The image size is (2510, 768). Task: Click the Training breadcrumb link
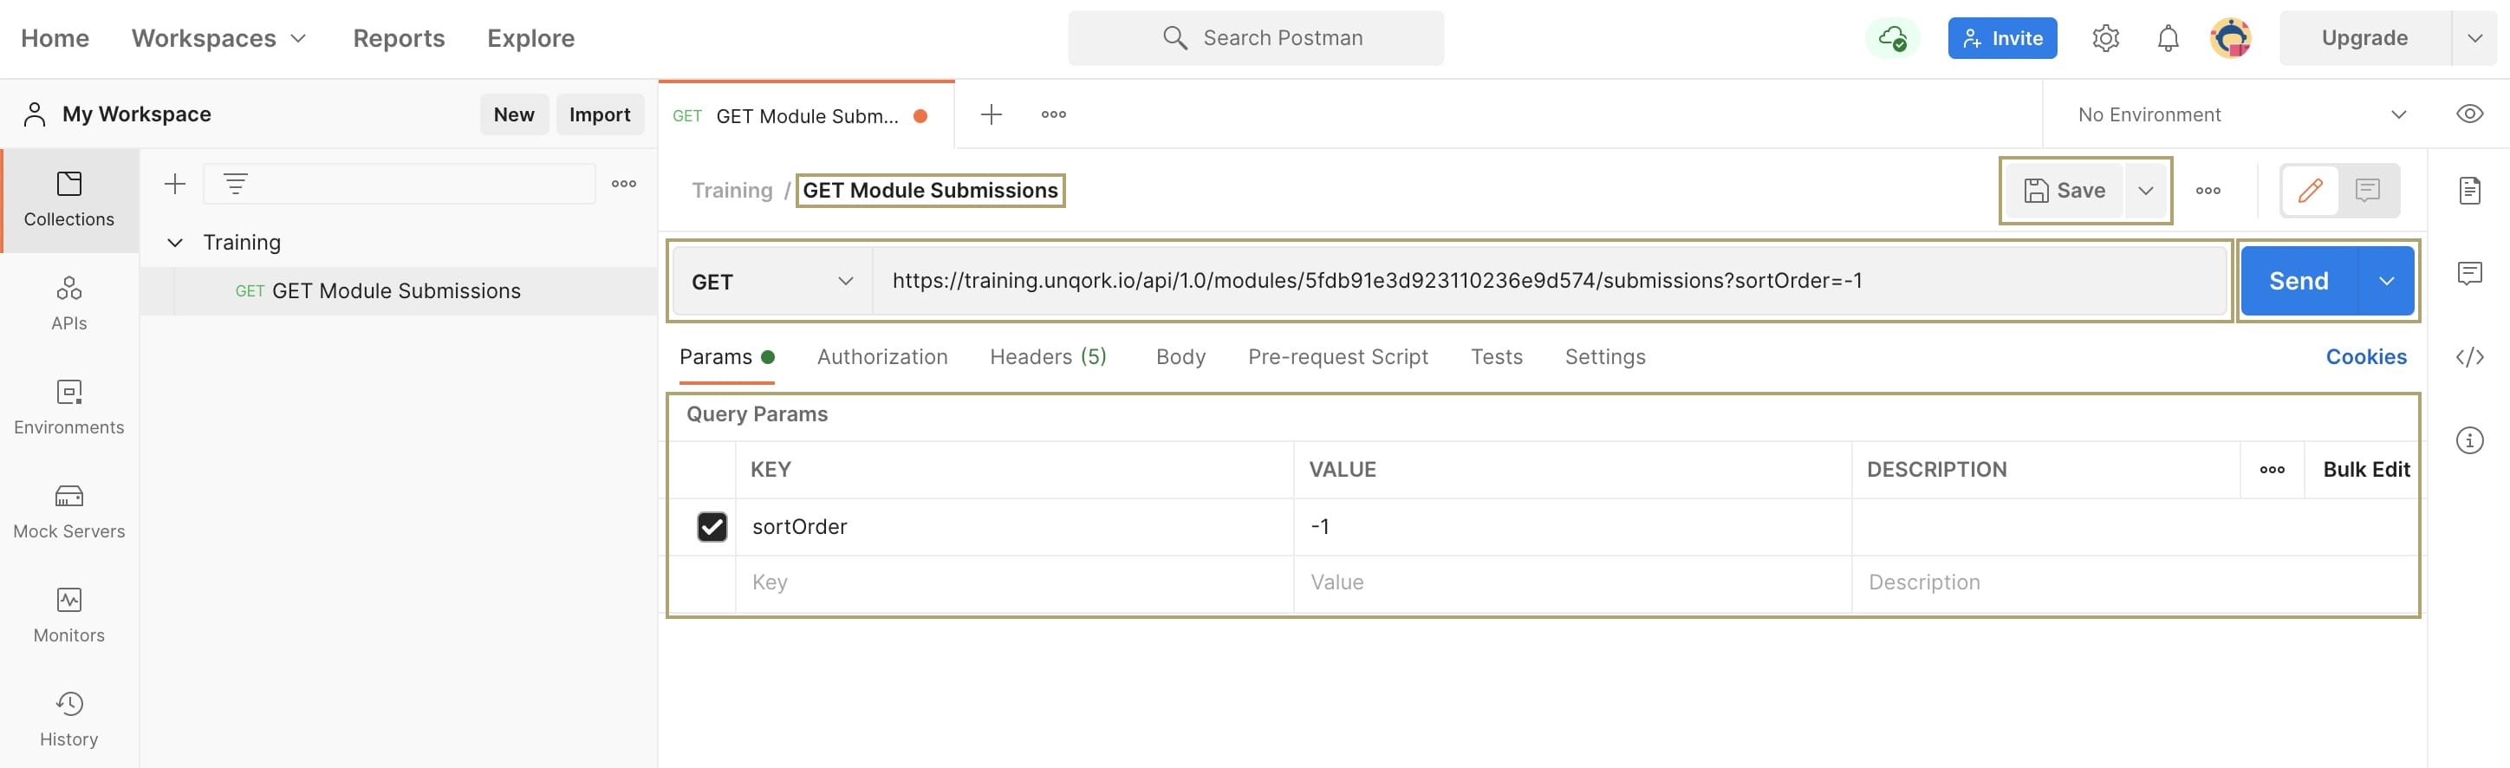tap(732, 190)
